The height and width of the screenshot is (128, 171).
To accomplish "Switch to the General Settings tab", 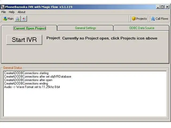I will point(85,28).
